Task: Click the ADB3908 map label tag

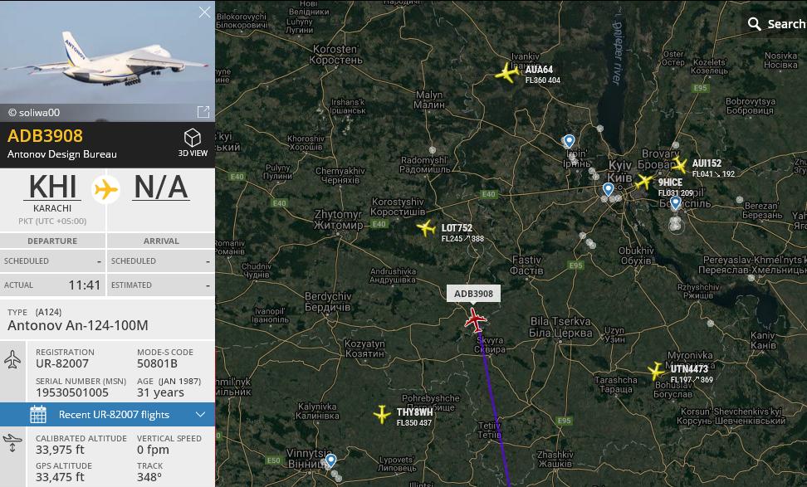Action: [x=473, y=294]
